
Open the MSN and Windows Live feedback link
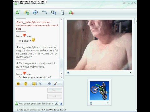click(41, 110)
